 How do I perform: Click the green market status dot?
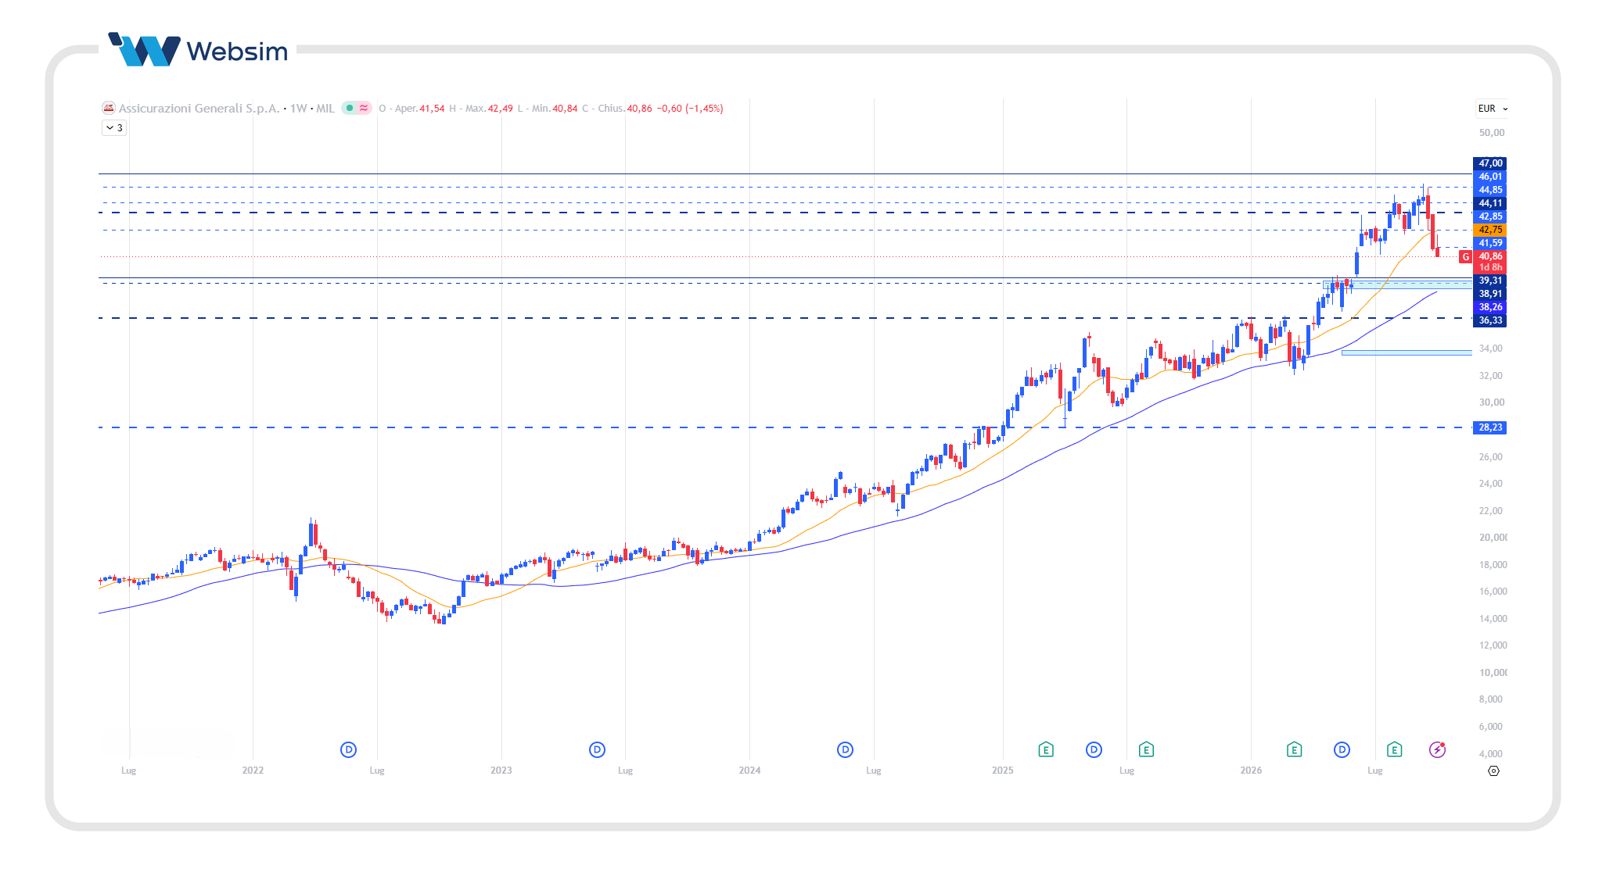coord(350,108)
